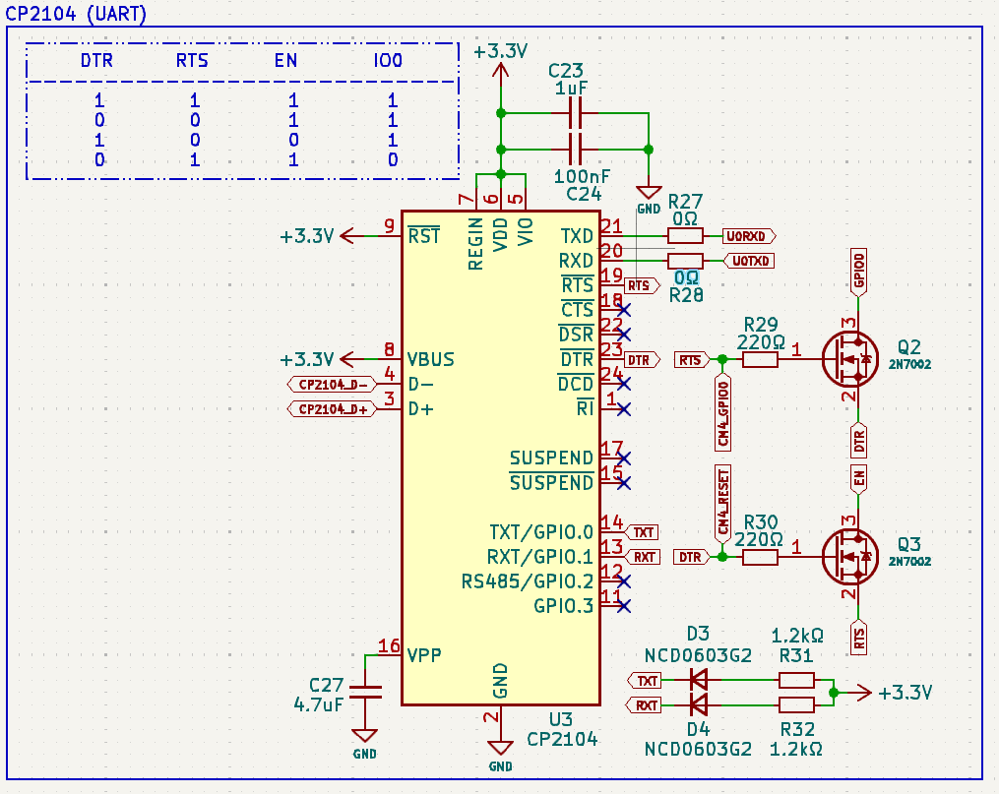Image resolution: width=999 pixels, height=794 pixels.
Task: Click the EN label above Q3
Action: tap(858, 479)
